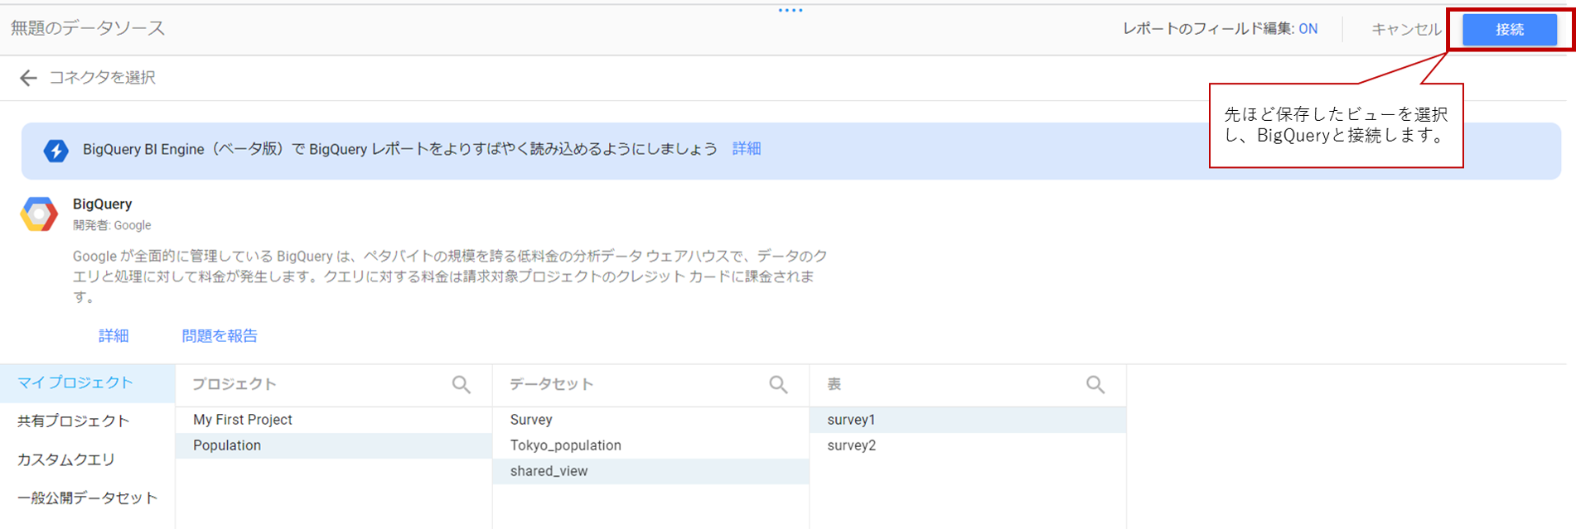Select 一般公開データセット in sidebar
Viewport: 1576px width, 529px height.
click(x=87, y=498)
